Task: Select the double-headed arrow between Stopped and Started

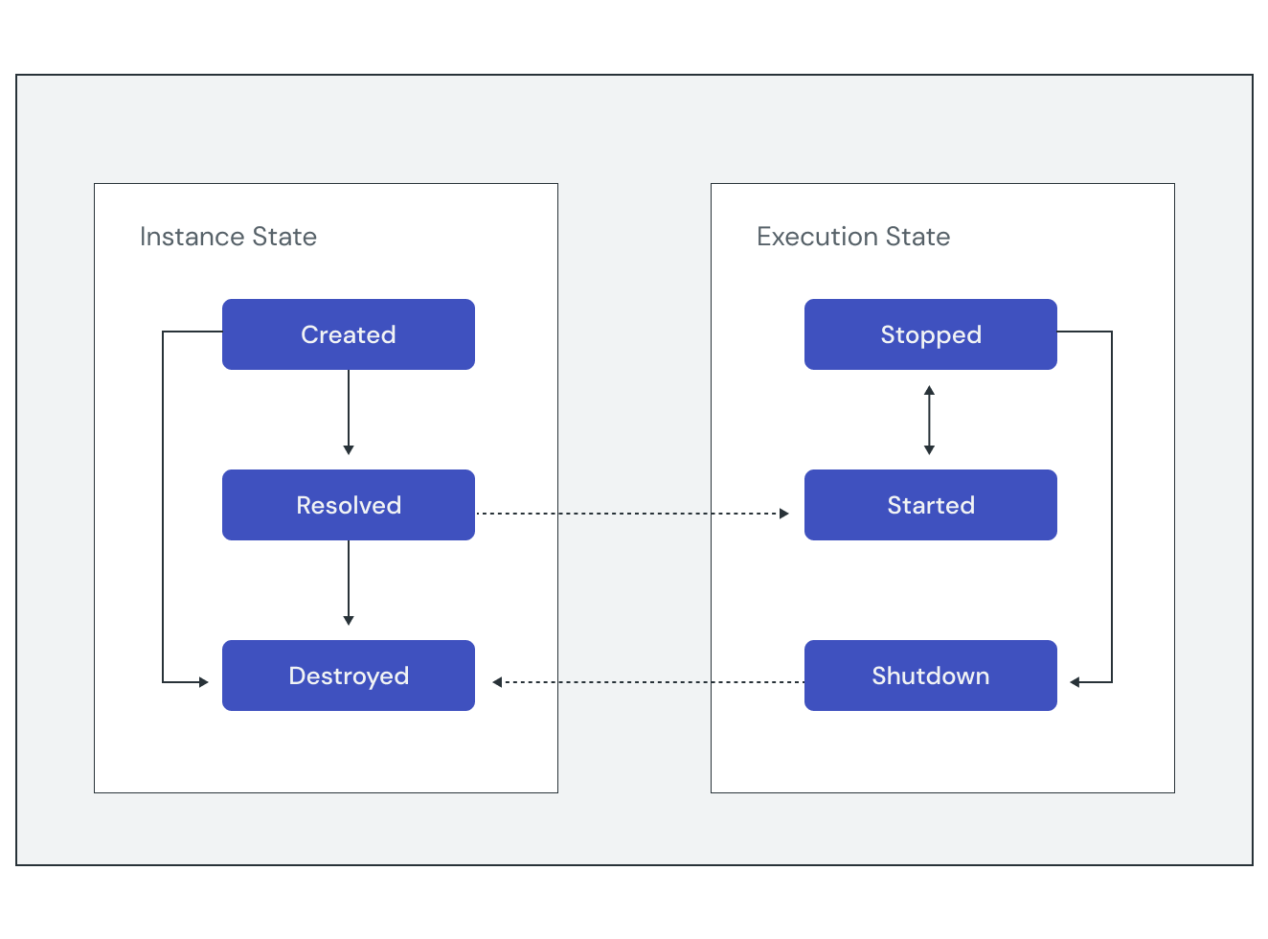Action: (x=930, y=419)
